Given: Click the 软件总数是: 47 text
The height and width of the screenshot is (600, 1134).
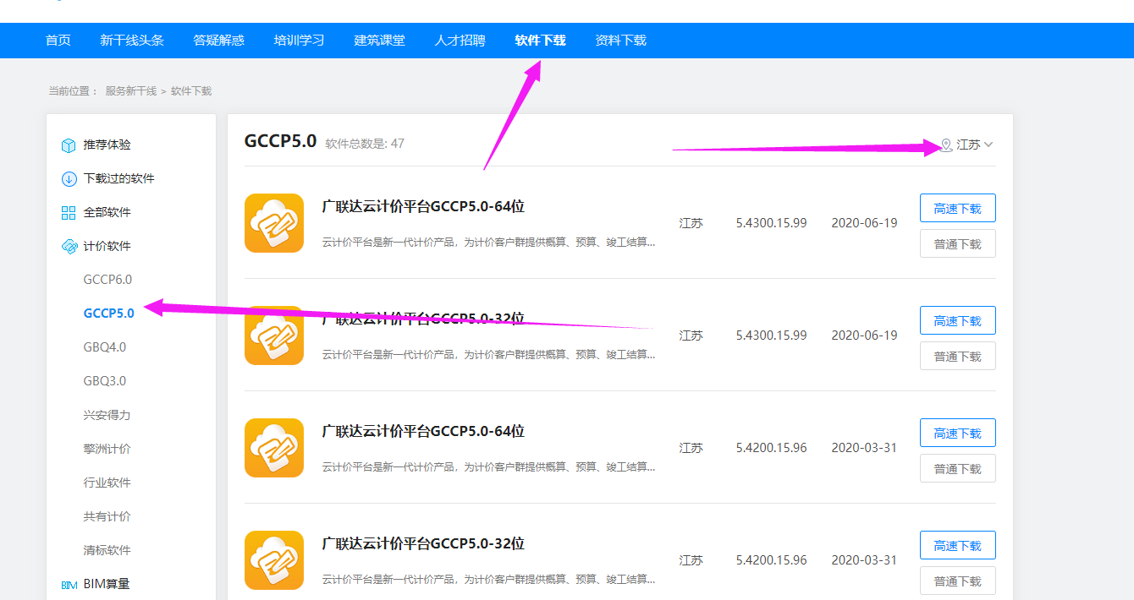Looking at the screenshot, I should (x=365, y=144).
